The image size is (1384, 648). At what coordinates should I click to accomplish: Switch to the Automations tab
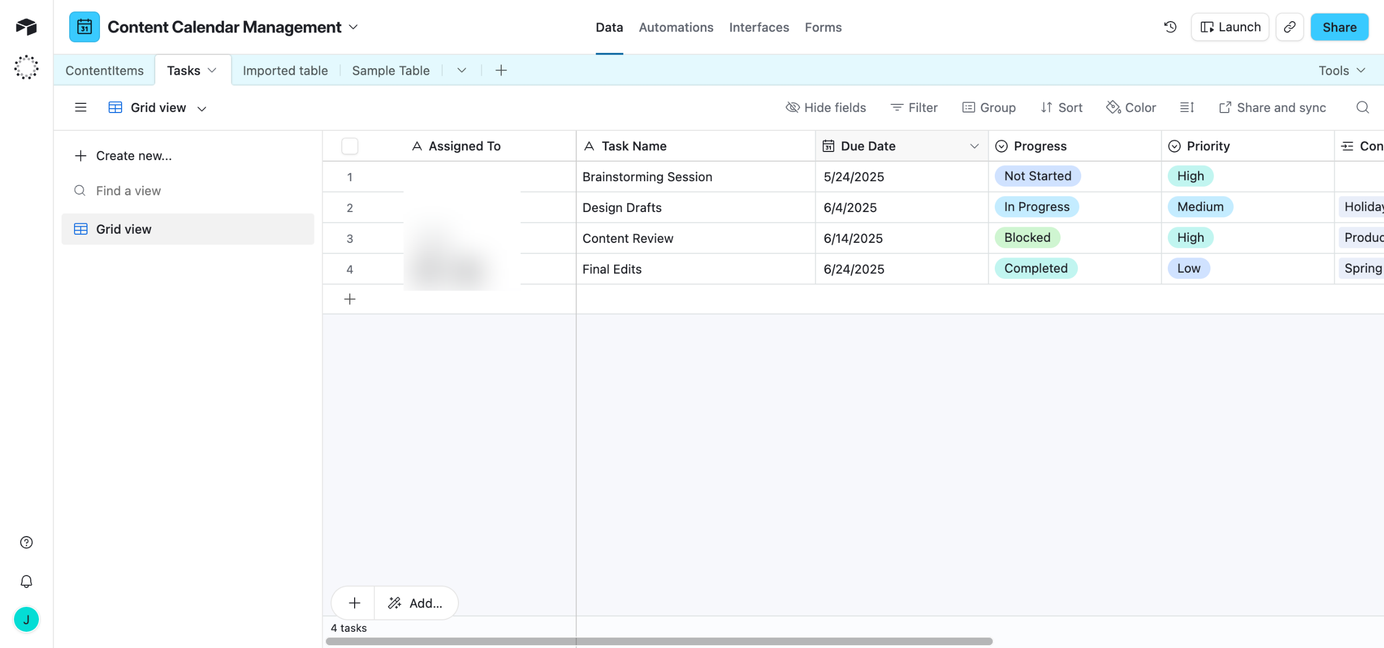click(x=676, y=27)
